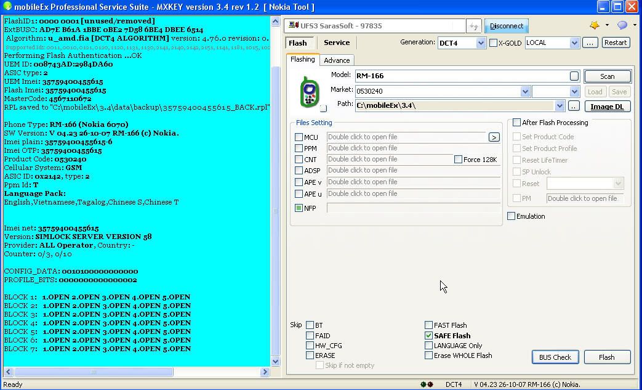
Task: Click the log panel scroll-left arrow
Action: click(x=8, y=372)
